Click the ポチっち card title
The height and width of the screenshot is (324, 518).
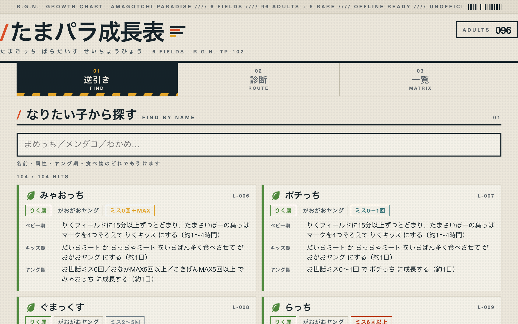303,195
